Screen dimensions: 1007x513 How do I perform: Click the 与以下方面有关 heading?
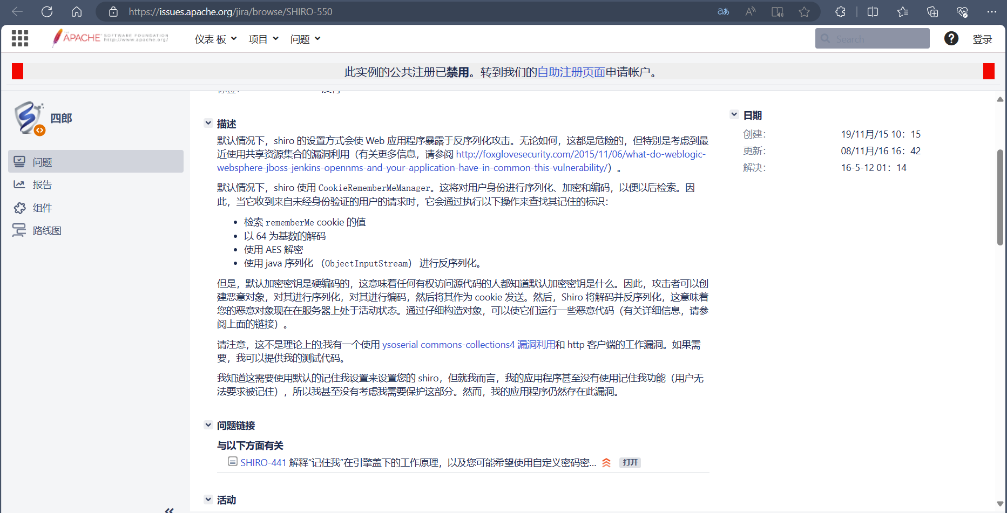pos(250,445)
